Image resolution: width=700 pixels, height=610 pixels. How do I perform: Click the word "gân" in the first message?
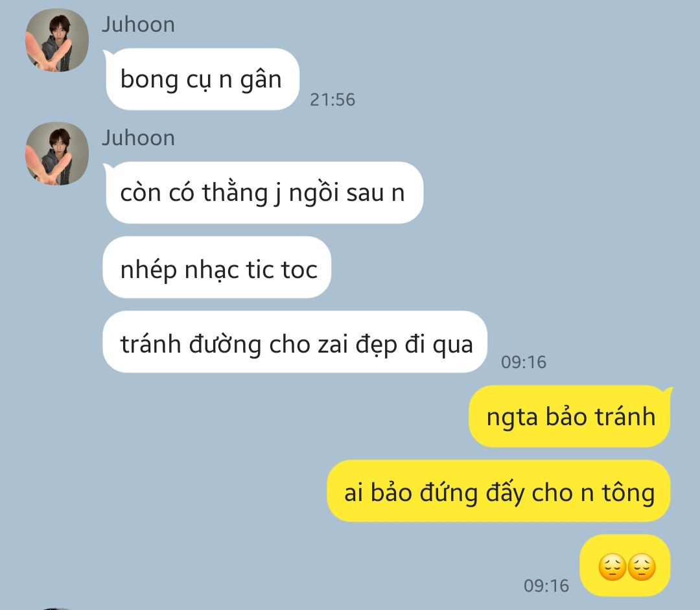pos(261,80)
